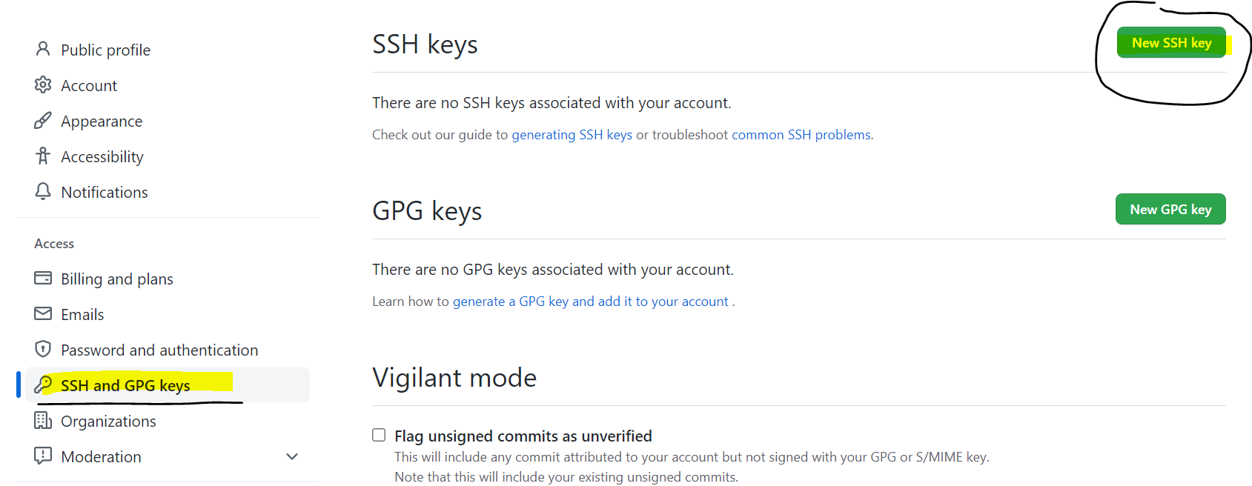Click the Public profile person icon
The width and height of the screenshot is (1252, 486).
(43, 50)
